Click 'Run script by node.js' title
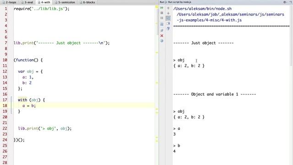Screen dimensions: 293x165 click(x=179, y=2)
